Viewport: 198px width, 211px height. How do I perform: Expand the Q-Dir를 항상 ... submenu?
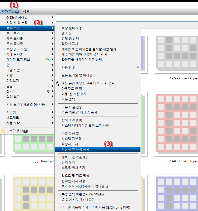27,17
